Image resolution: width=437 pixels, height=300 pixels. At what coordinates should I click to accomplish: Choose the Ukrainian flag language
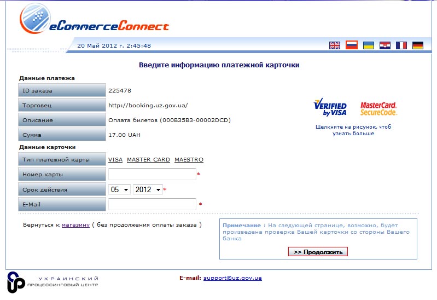coord(369,45)
